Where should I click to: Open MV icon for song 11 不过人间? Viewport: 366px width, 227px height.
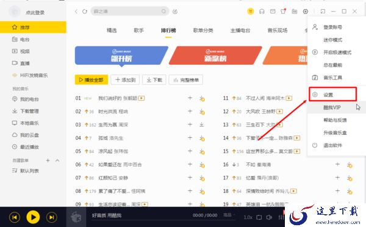tap(289, 98)
